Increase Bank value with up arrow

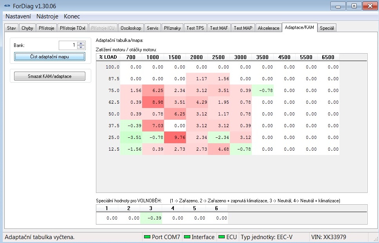[81, 43]
